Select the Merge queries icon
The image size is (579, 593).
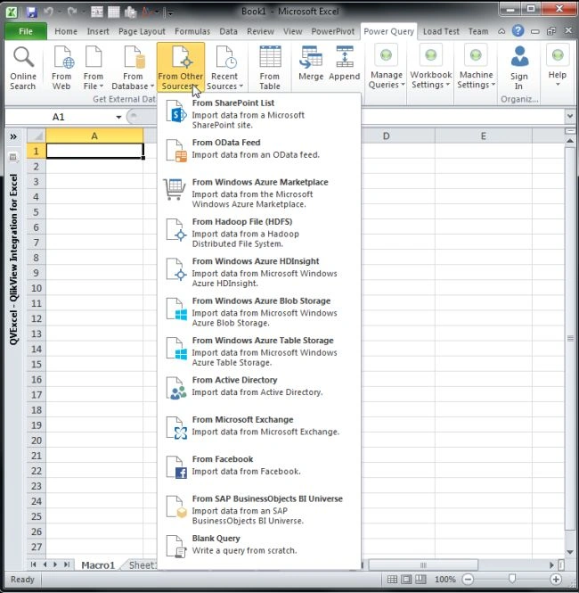pyautogui.click(x=311, y=57)
